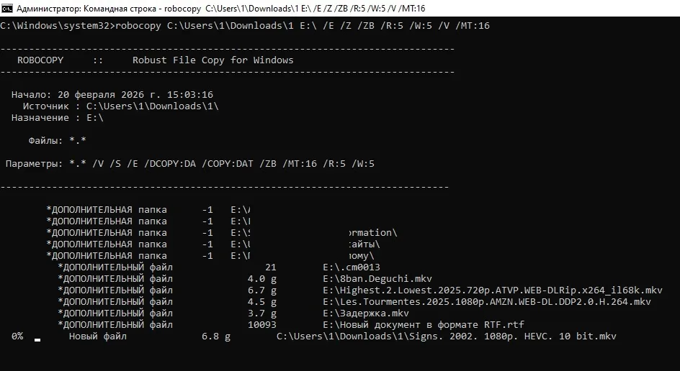The width and height of the screenshot is (680, 371).
Task: Click the Les.Tourmentes.2025 mkv file entry
Action: 486,302
